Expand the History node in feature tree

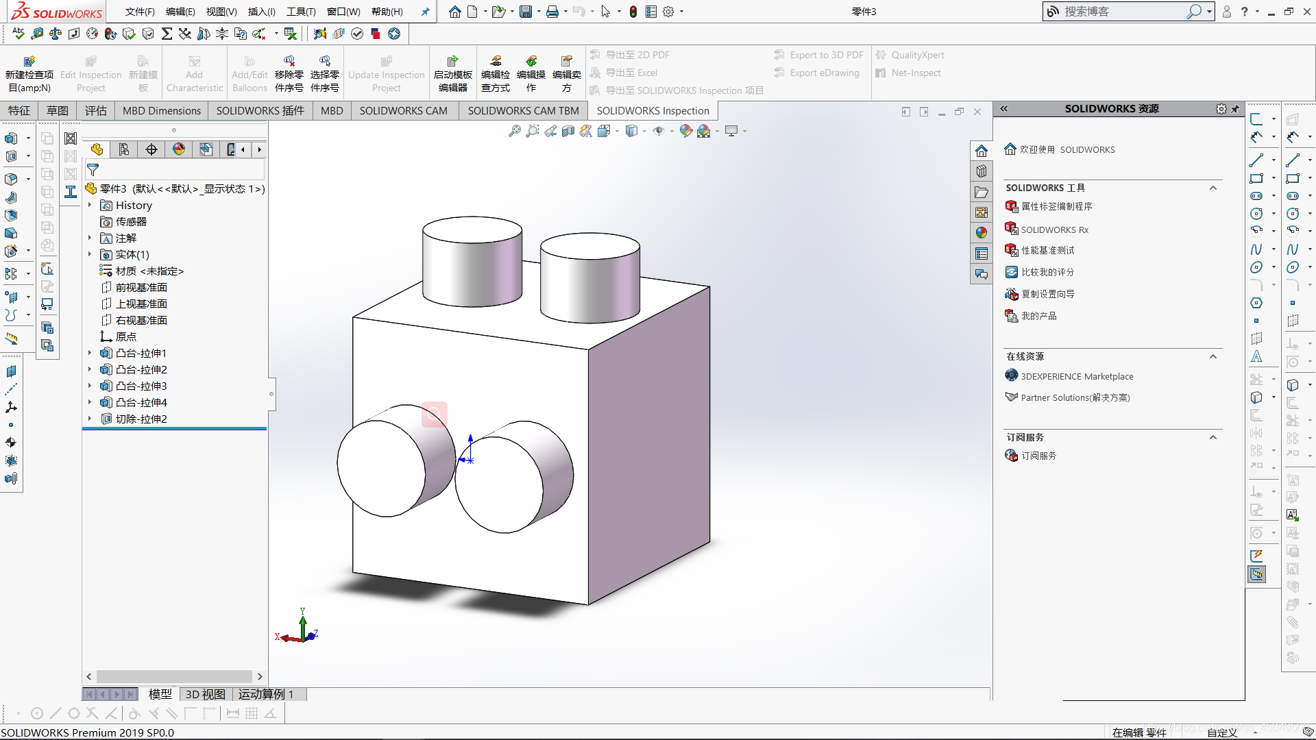tap(90, 205)
